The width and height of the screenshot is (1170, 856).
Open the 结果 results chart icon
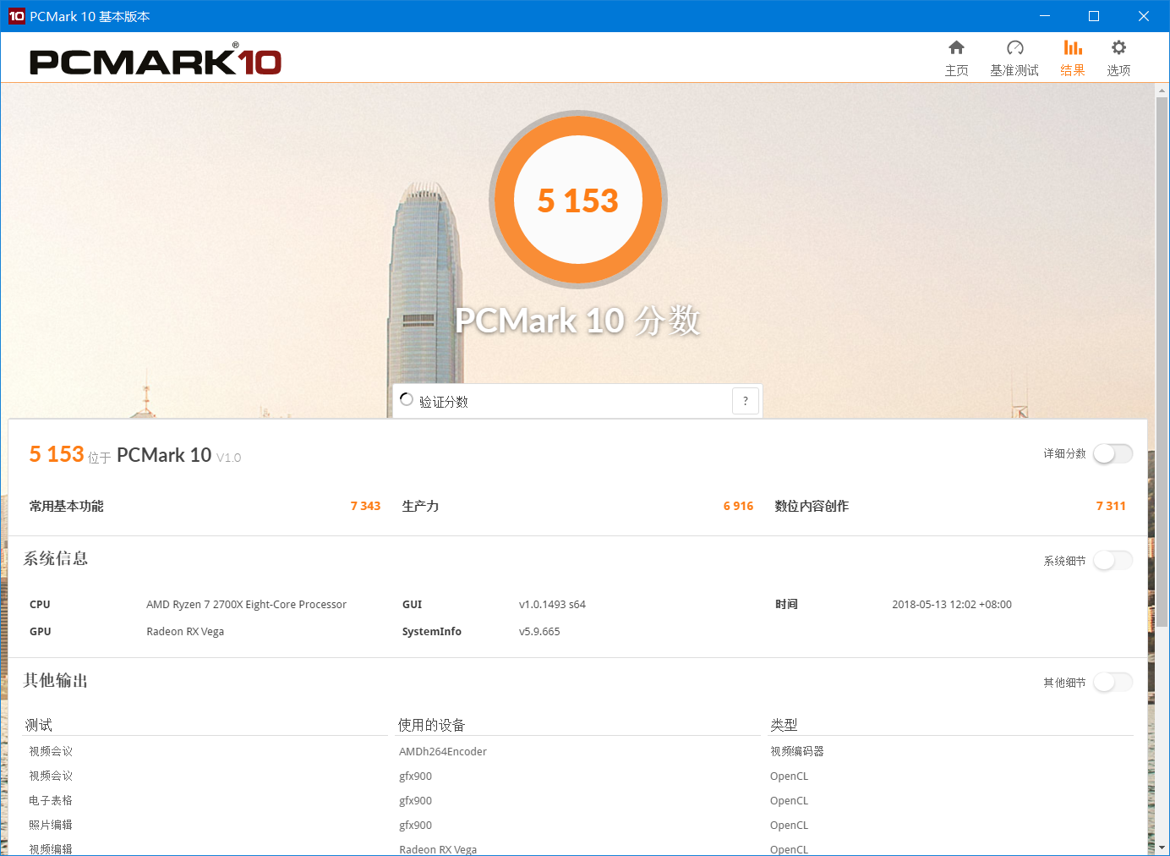[x=1073, y=48]
